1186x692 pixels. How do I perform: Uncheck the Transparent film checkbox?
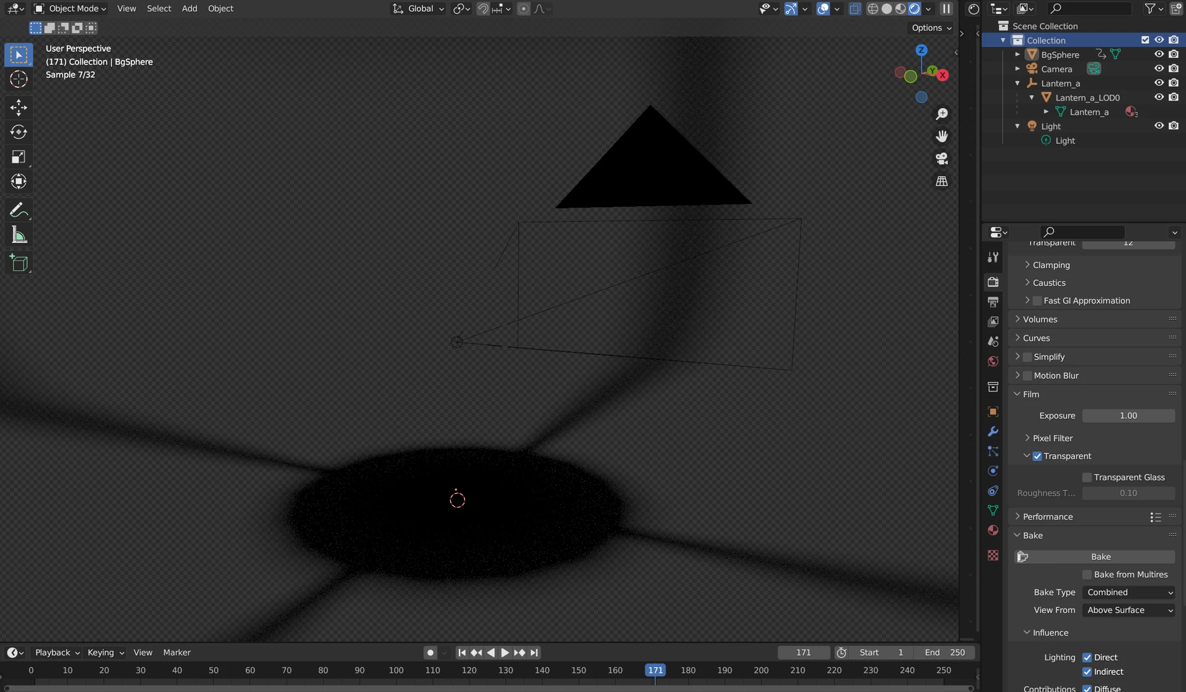(1037, 457)
